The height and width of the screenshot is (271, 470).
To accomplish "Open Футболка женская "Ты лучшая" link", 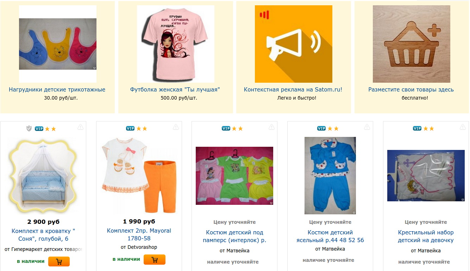I will pos(175,89).
